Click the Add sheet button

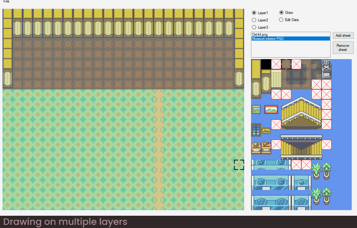point(343,36)
